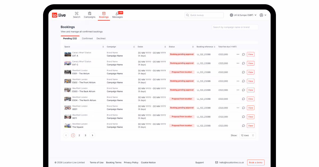Image resolution: width=319 pixels, height=167 pixels.
Task: Open chat for ES04 - The North Atrium booking
Action: tap(243, 99)
